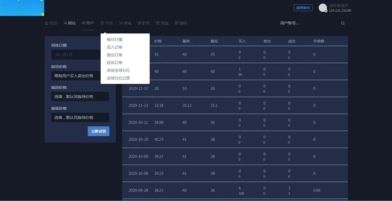
Task: Click the 卖出 column header
Action: [267, 41]
